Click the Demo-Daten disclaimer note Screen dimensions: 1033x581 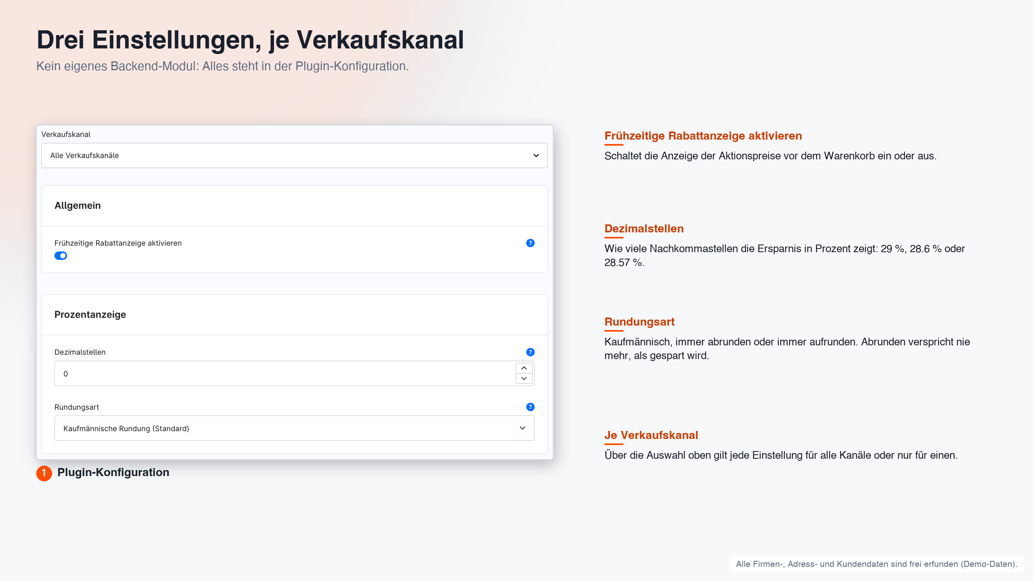(876, 564)
